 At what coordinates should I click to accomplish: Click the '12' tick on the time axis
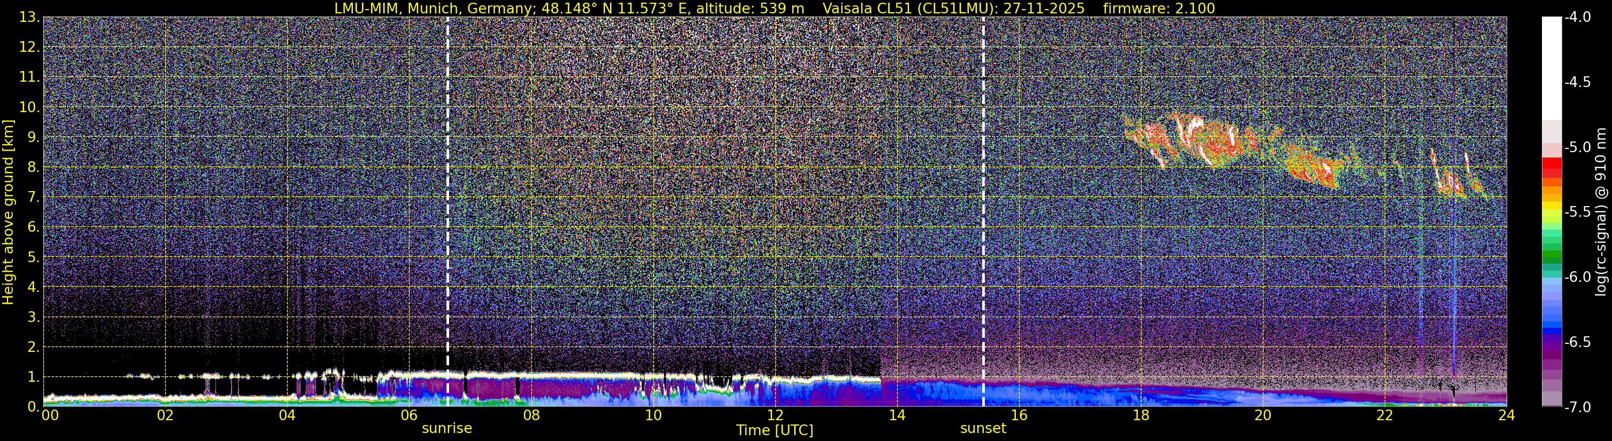tap(775, 415)
